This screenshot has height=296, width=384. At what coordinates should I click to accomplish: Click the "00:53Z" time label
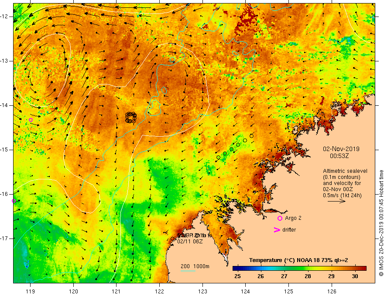tap(339, 156)
